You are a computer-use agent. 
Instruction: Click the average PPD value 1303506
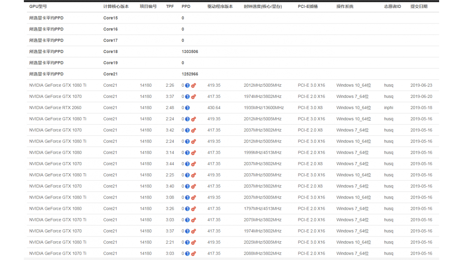coord(190,52)
